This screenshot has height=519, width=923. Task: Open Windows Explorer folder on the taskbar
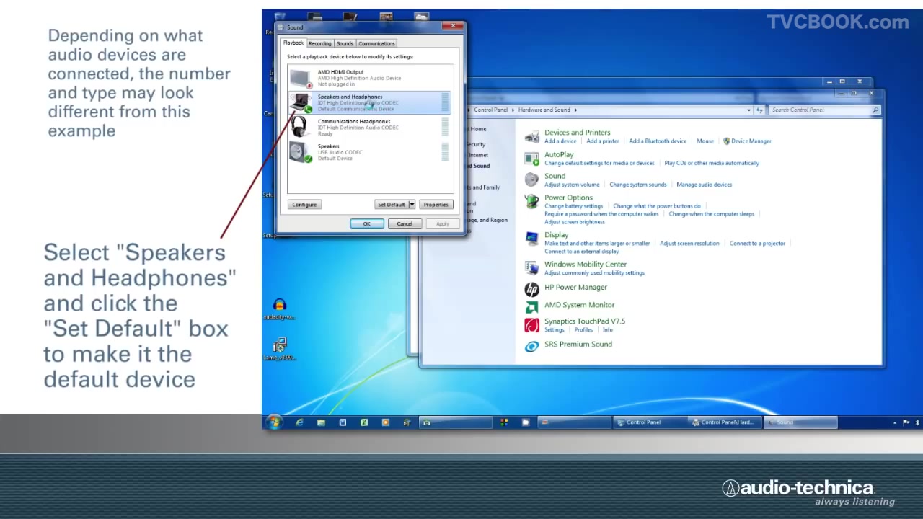click(321, 422)
